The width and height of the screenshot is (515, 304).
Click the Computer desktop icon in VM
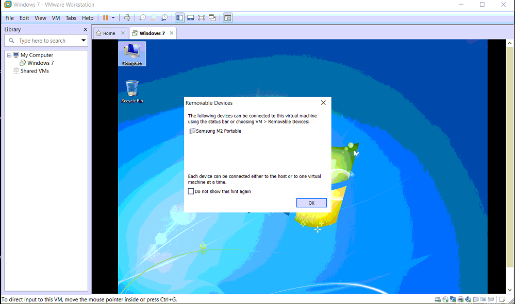[x=132, y=54]
